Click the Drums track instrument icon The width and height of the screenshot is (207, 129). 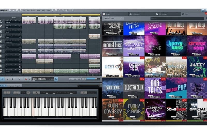click(2, 21)
